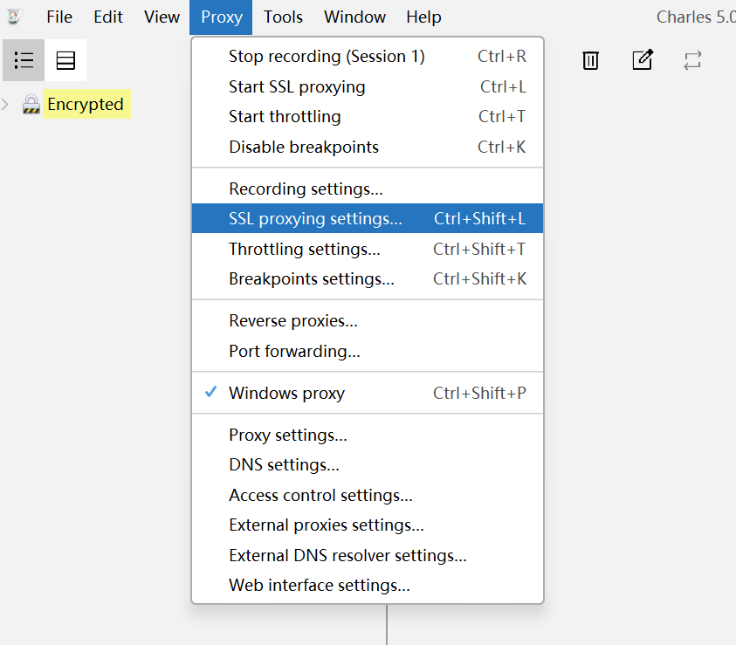Choose Stop recording (Session 1)
The width and height of the screenshot is (736, 645).
(368, 56)
